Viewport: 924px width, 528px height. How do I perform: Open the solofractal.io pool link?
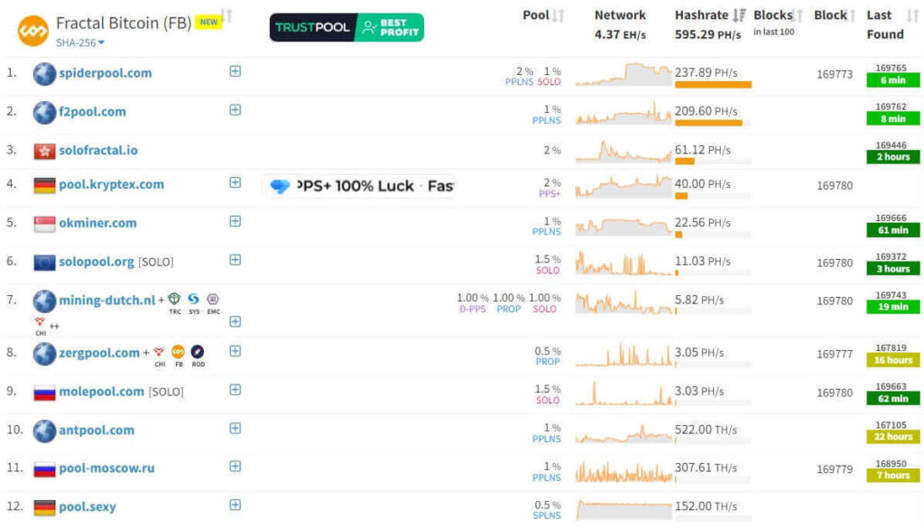[x=98, y=150]
